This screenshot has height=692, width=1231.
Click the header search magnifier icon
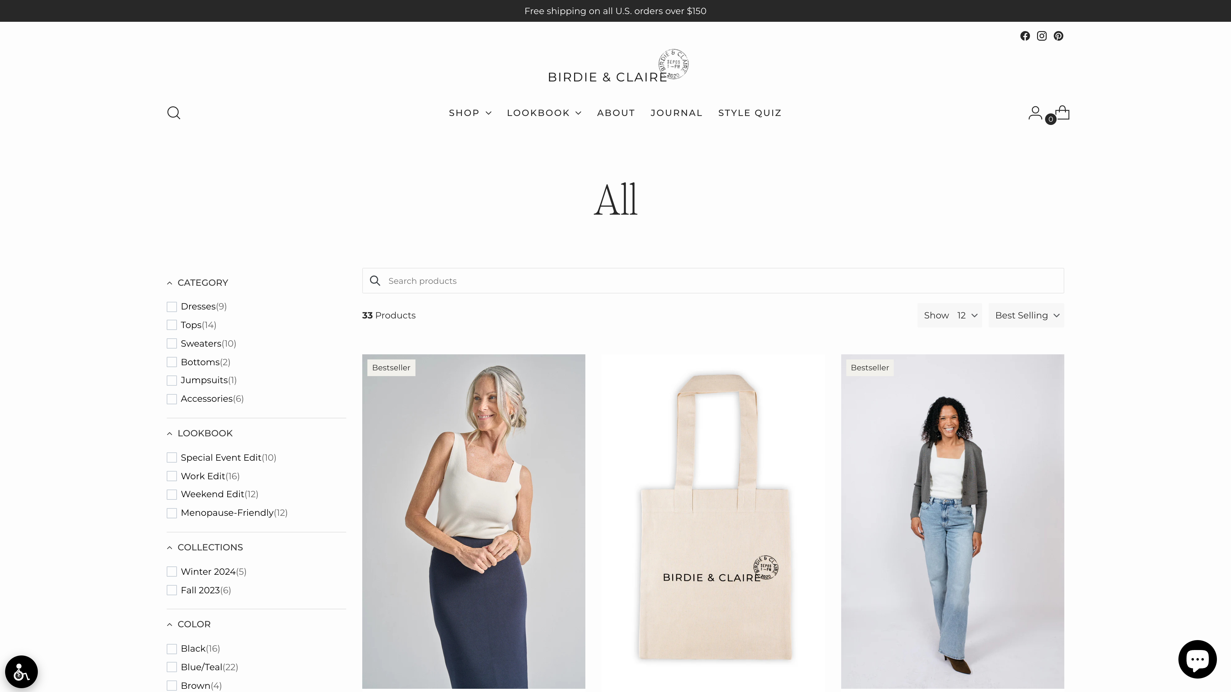[173, 113]
